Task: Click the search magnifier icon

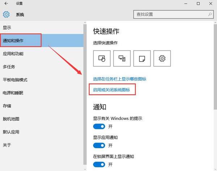Action: pos(210,14)
